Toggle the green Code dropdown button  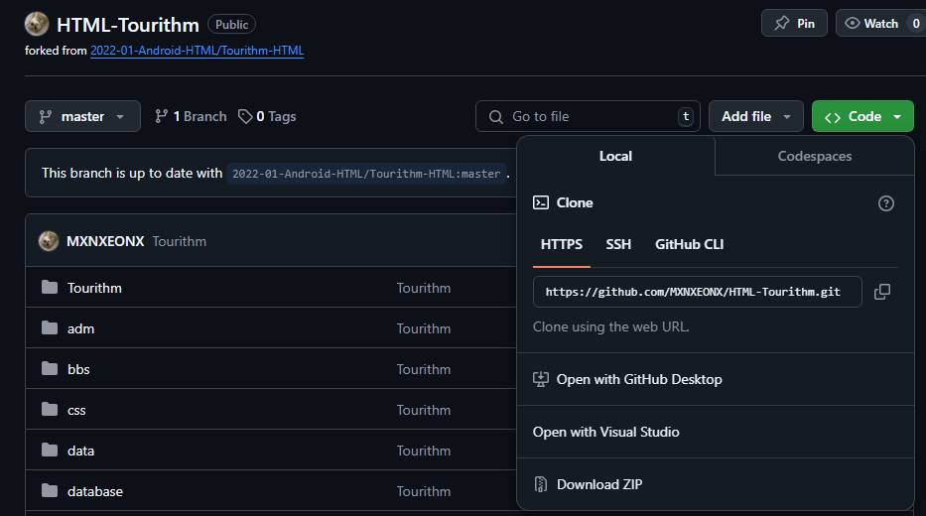point(862,116)
